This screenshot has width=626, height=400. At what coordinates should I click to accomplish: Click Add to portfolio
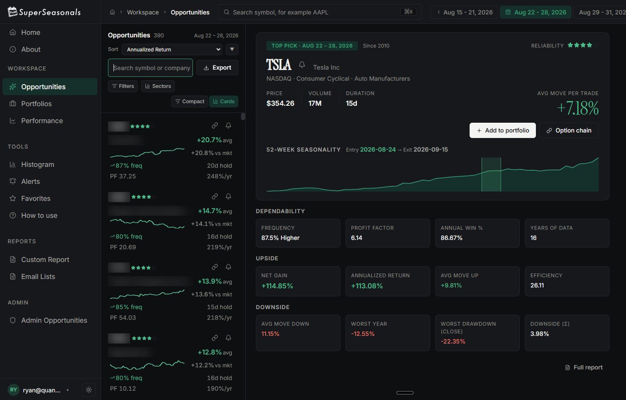(503, 130)
